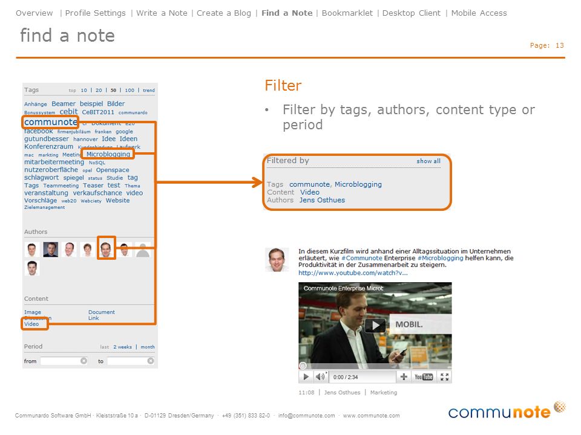This screenshot has width=581, height=435.
Task: Click Jens Osthues in Filtered by authors
Action: pyautogui.click(x=322, y=200)
